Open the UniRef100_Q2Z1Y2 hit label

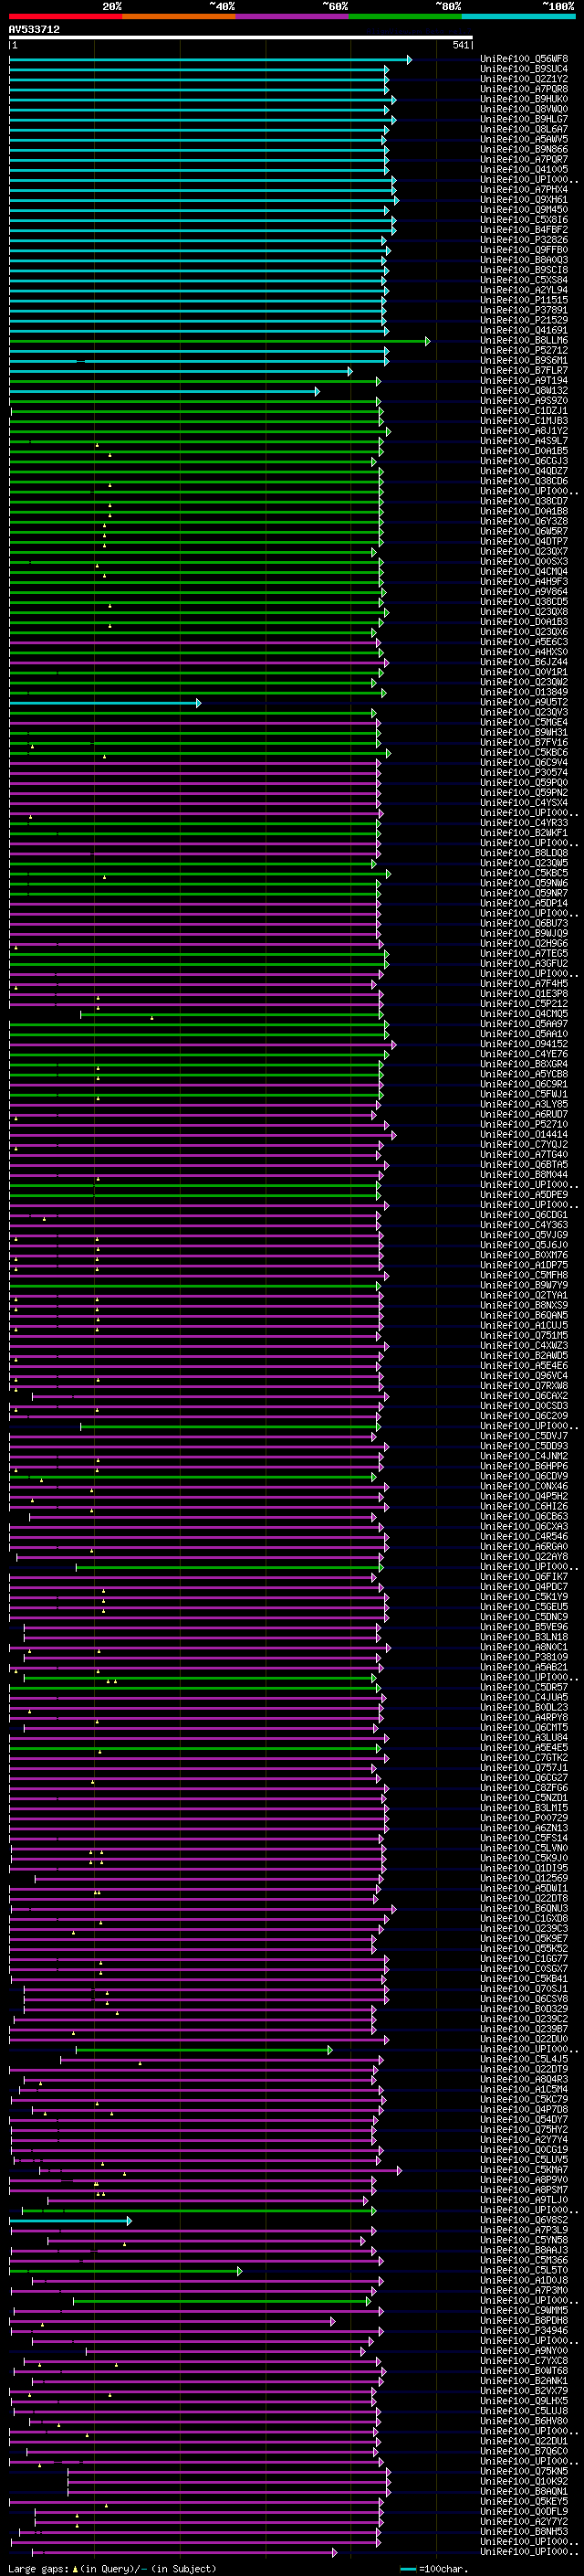[x=524, y=79]
